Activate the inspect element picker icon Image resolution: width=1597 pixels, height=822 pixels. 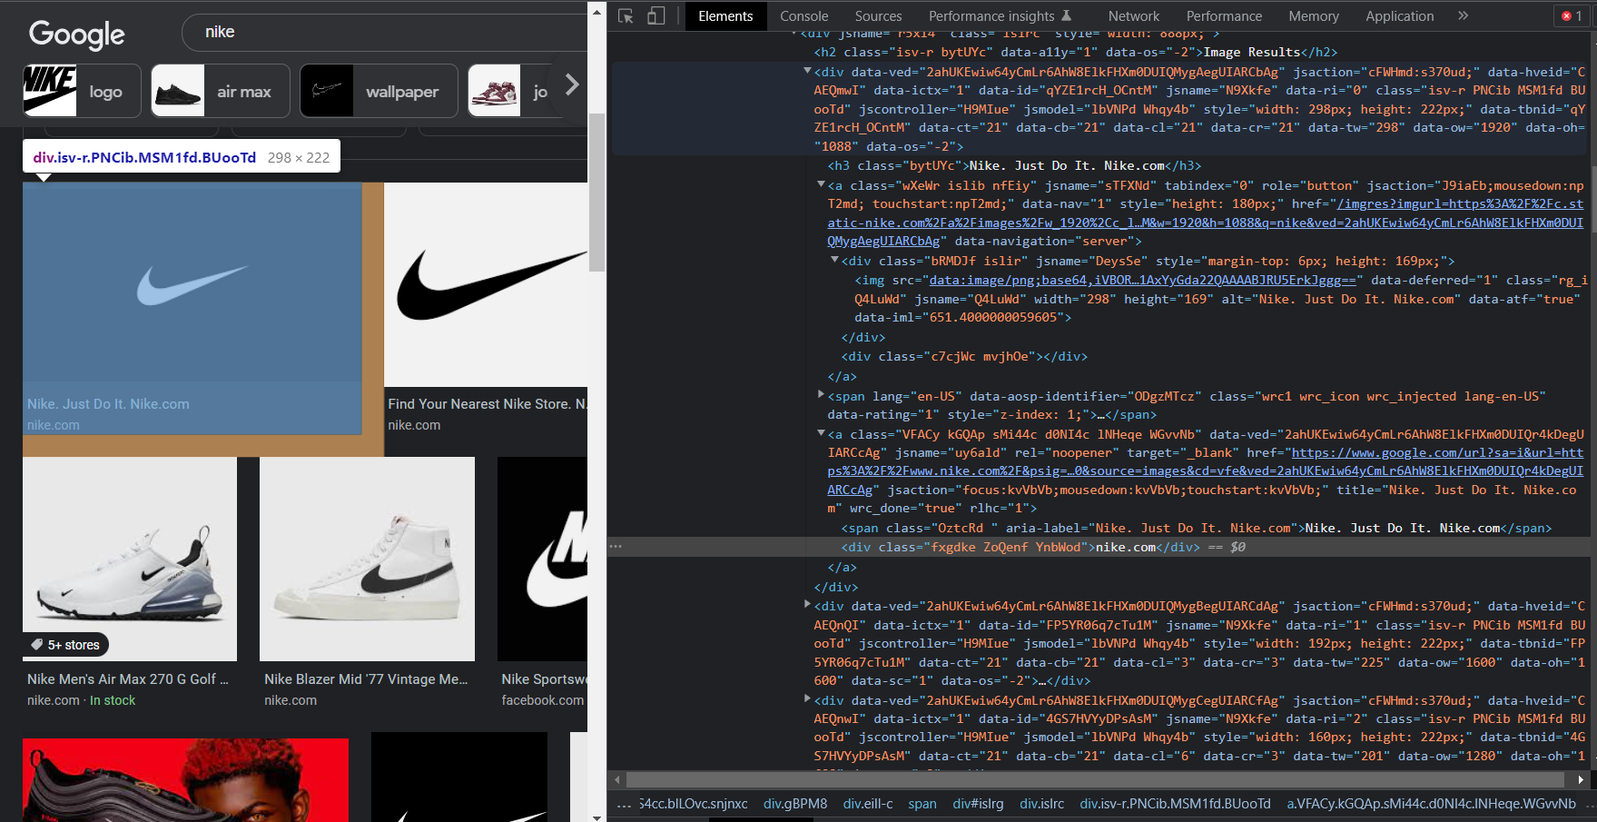point(626,16)
